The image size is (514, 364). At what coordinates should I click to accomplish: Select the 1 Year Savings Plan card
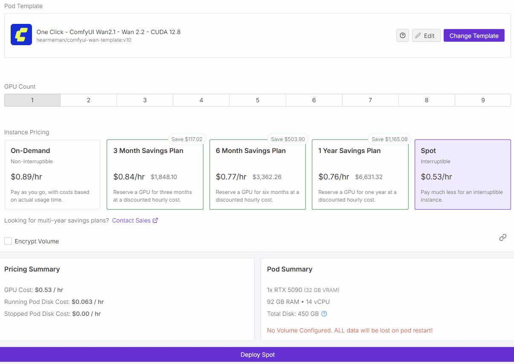pyautogui.click(x=360, y=175)
